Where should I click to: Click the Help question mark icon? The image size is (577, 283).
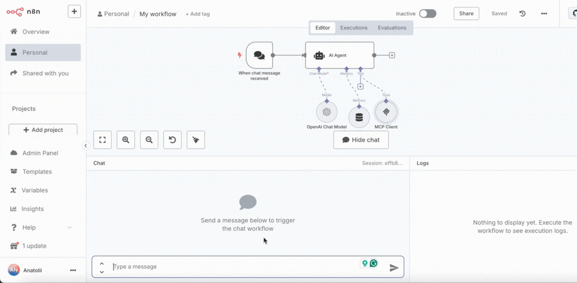pos(14,227)
